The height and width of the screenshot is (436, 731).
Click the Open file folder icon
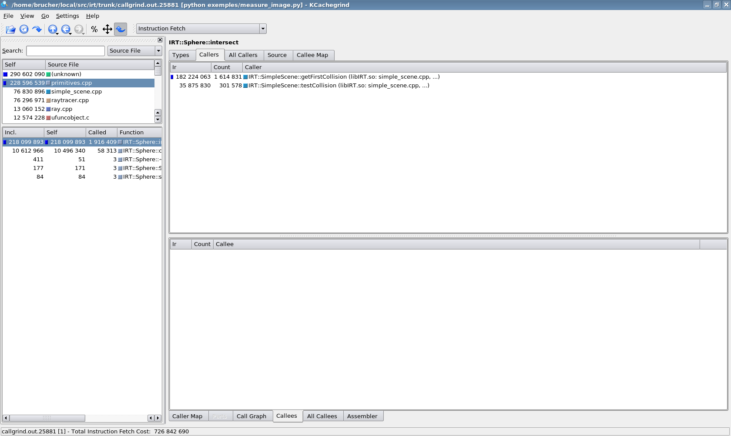(x=10, y=29)
